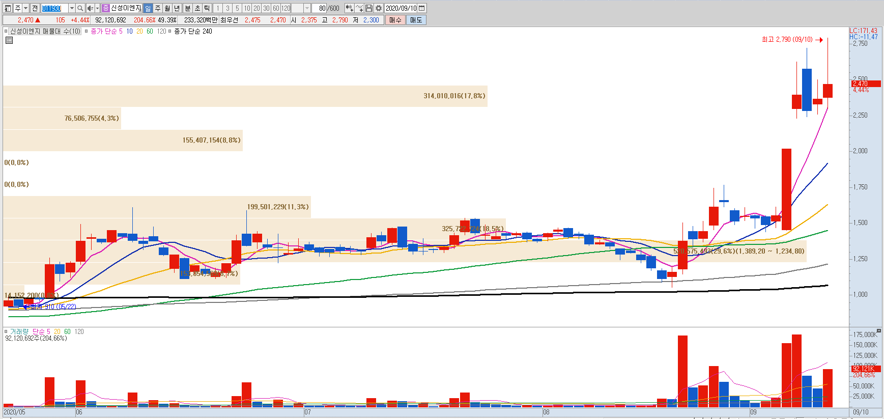The image size is (884, 419).
Task: Click the 09/10 date label on the time axis
Action: point(861,412)
